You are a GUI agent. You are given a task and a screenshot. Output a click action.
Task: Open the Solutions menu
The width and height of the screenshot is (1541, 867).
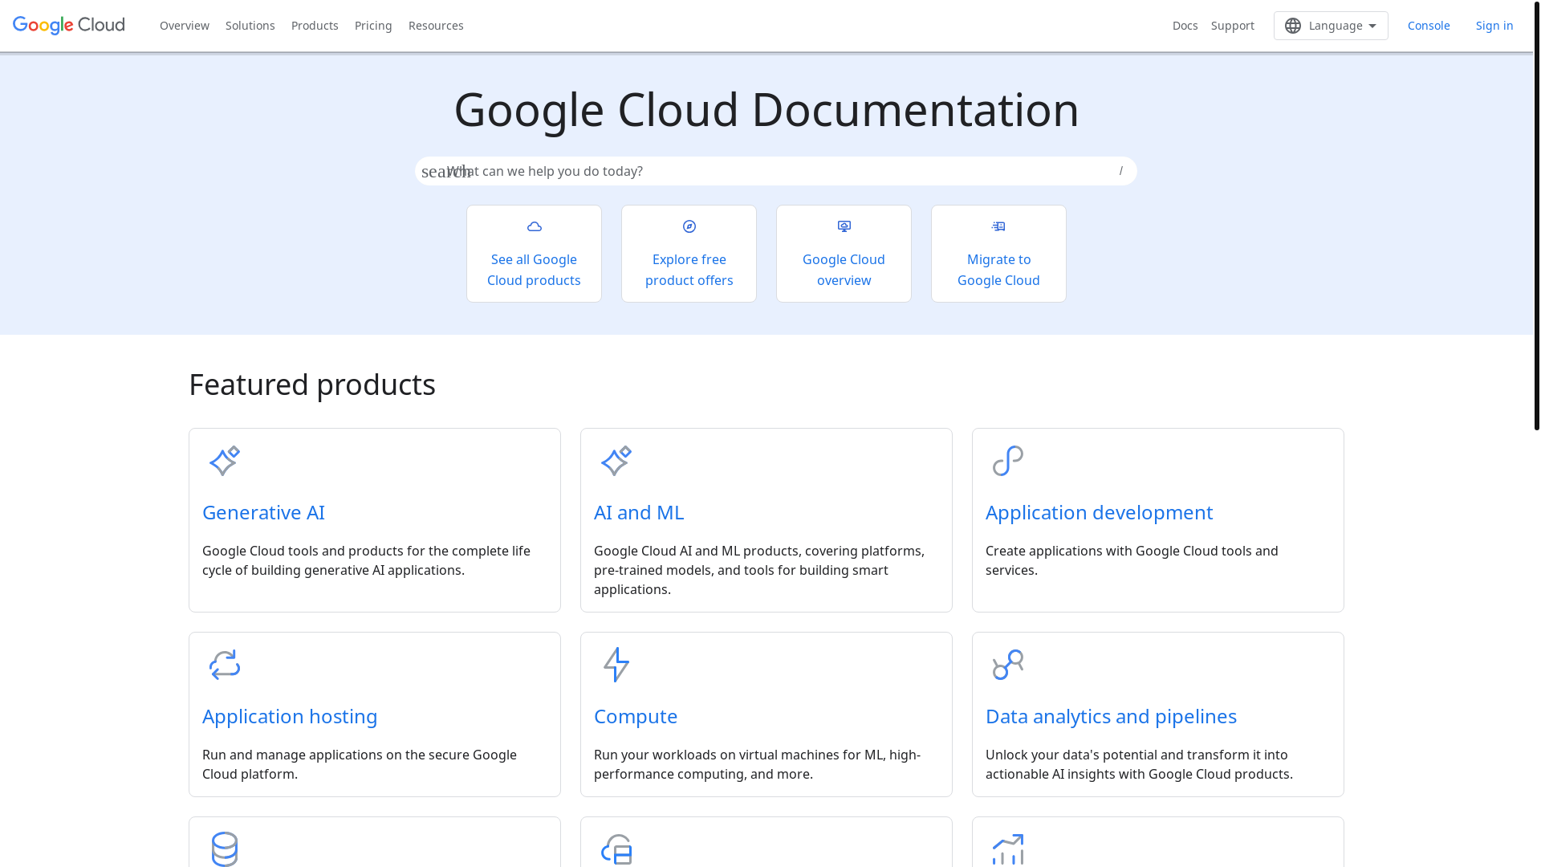click(x=250, y=26)
